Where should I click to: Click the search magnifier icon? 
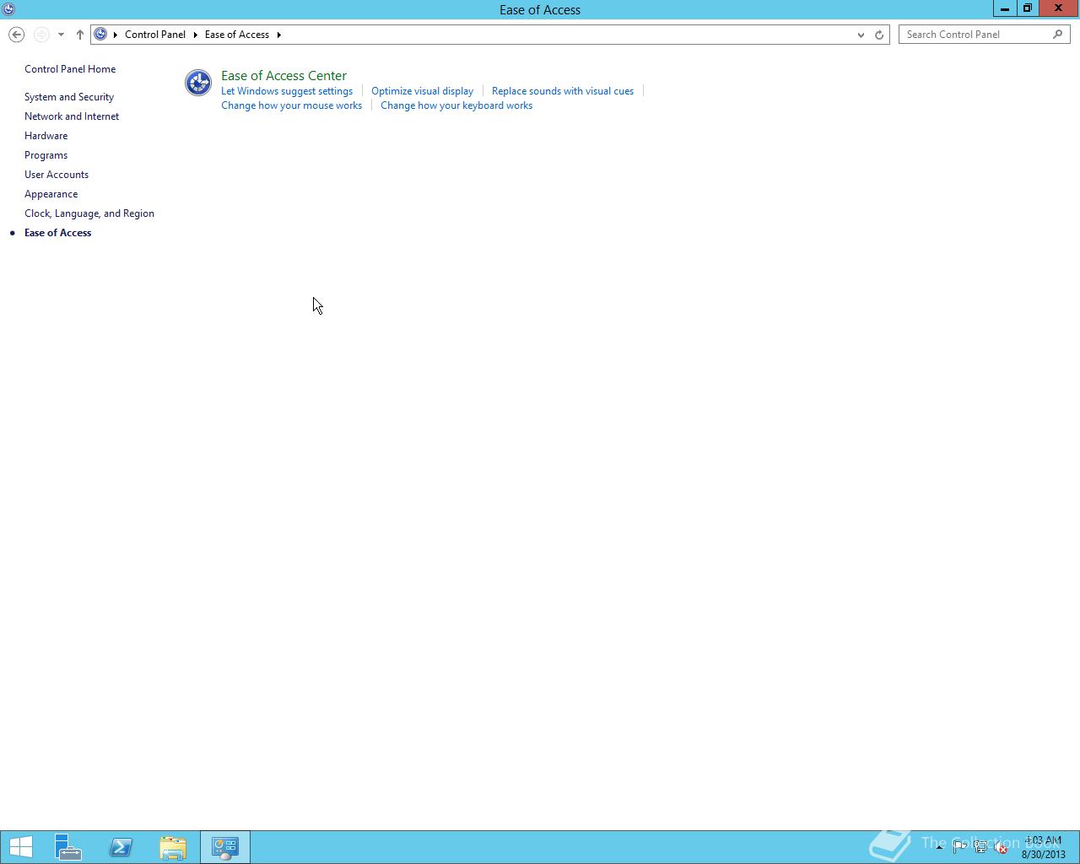point(1058,35)
